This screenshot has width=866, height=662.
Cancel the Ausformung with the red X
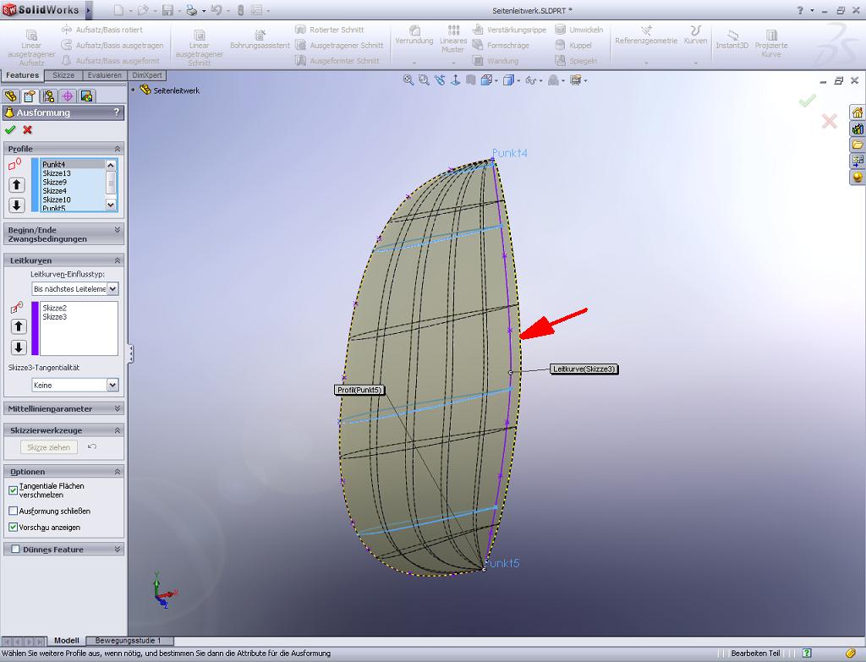point(28,129)
